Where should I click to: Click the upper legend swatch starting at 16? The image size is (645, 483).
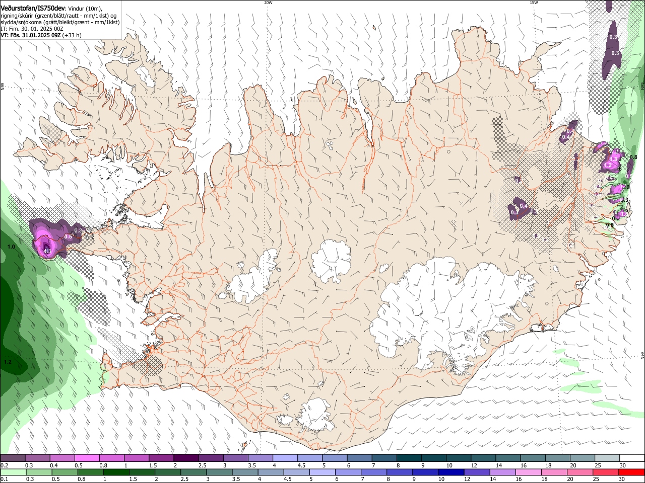pyautogui.click(x=533, y=458)
